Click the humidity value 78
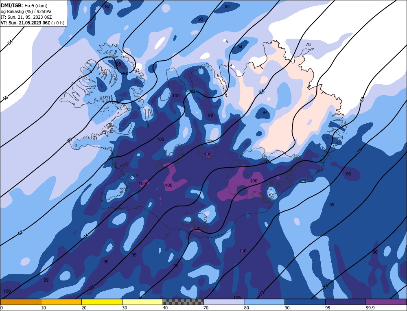407x311 pixels. 308,44
